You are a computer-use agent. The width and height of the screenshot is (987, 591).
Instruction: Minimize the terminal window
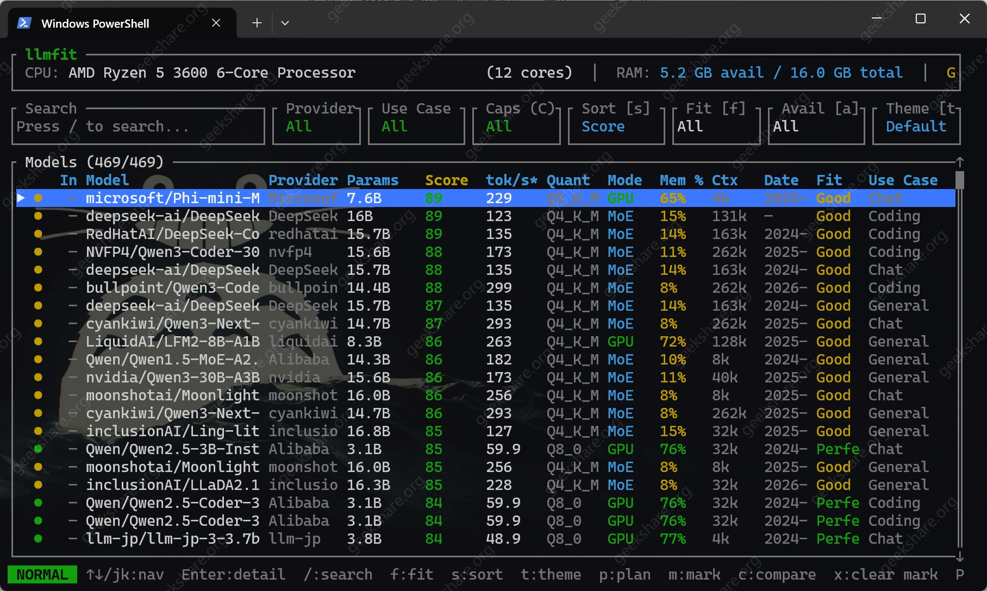[x=877, y=18]
